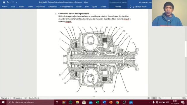The image size is (187, 105).
Task: Open Microsoft Store from the taskbar
Action: click(x=84, y=102)
